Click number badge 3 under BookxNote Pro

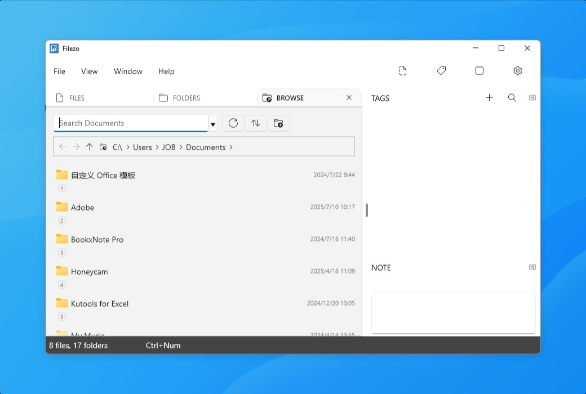click(62, 253)
